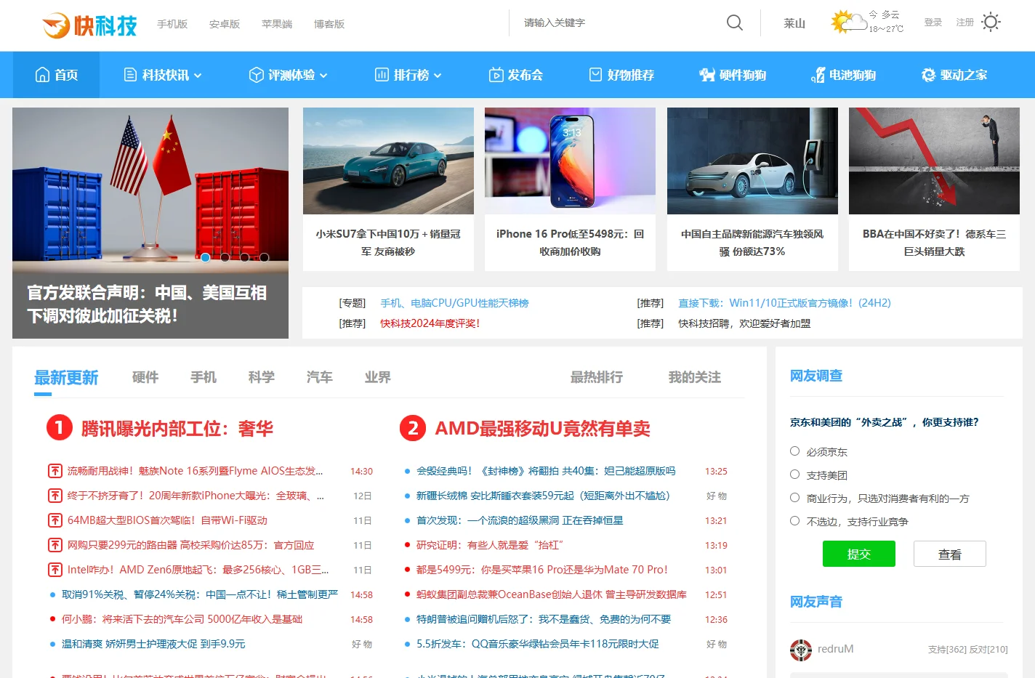Toggle the sun theme mode icon
Screen dimensions: 1035x678
point(991,23)
